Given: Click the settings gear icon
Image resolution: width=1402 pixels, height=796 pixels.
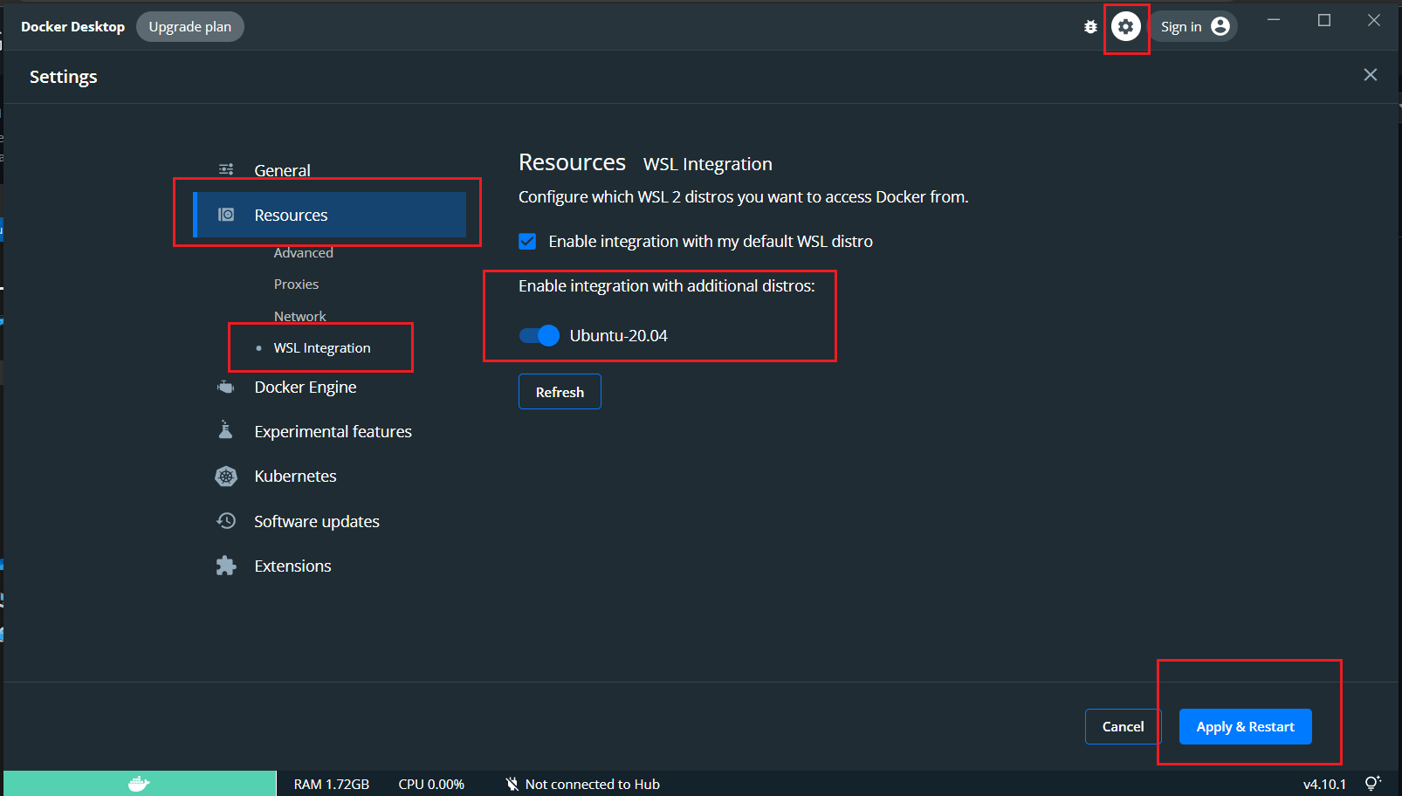Looking at the screenshot, I should pos(1125,27).
